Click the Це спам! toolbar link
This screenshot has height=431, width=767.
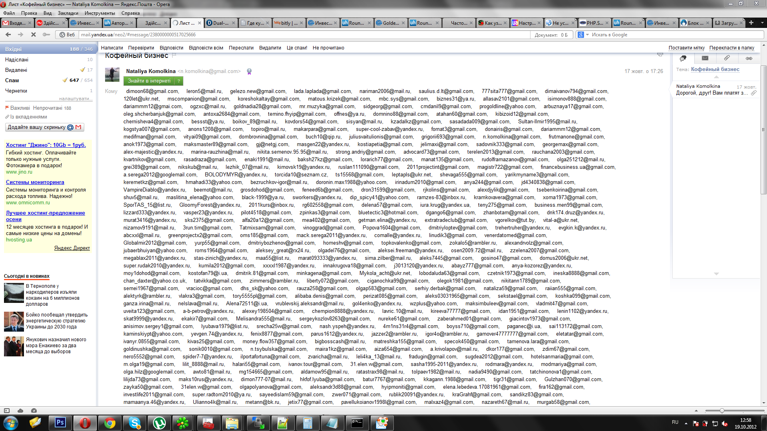(x=297, y=48)
